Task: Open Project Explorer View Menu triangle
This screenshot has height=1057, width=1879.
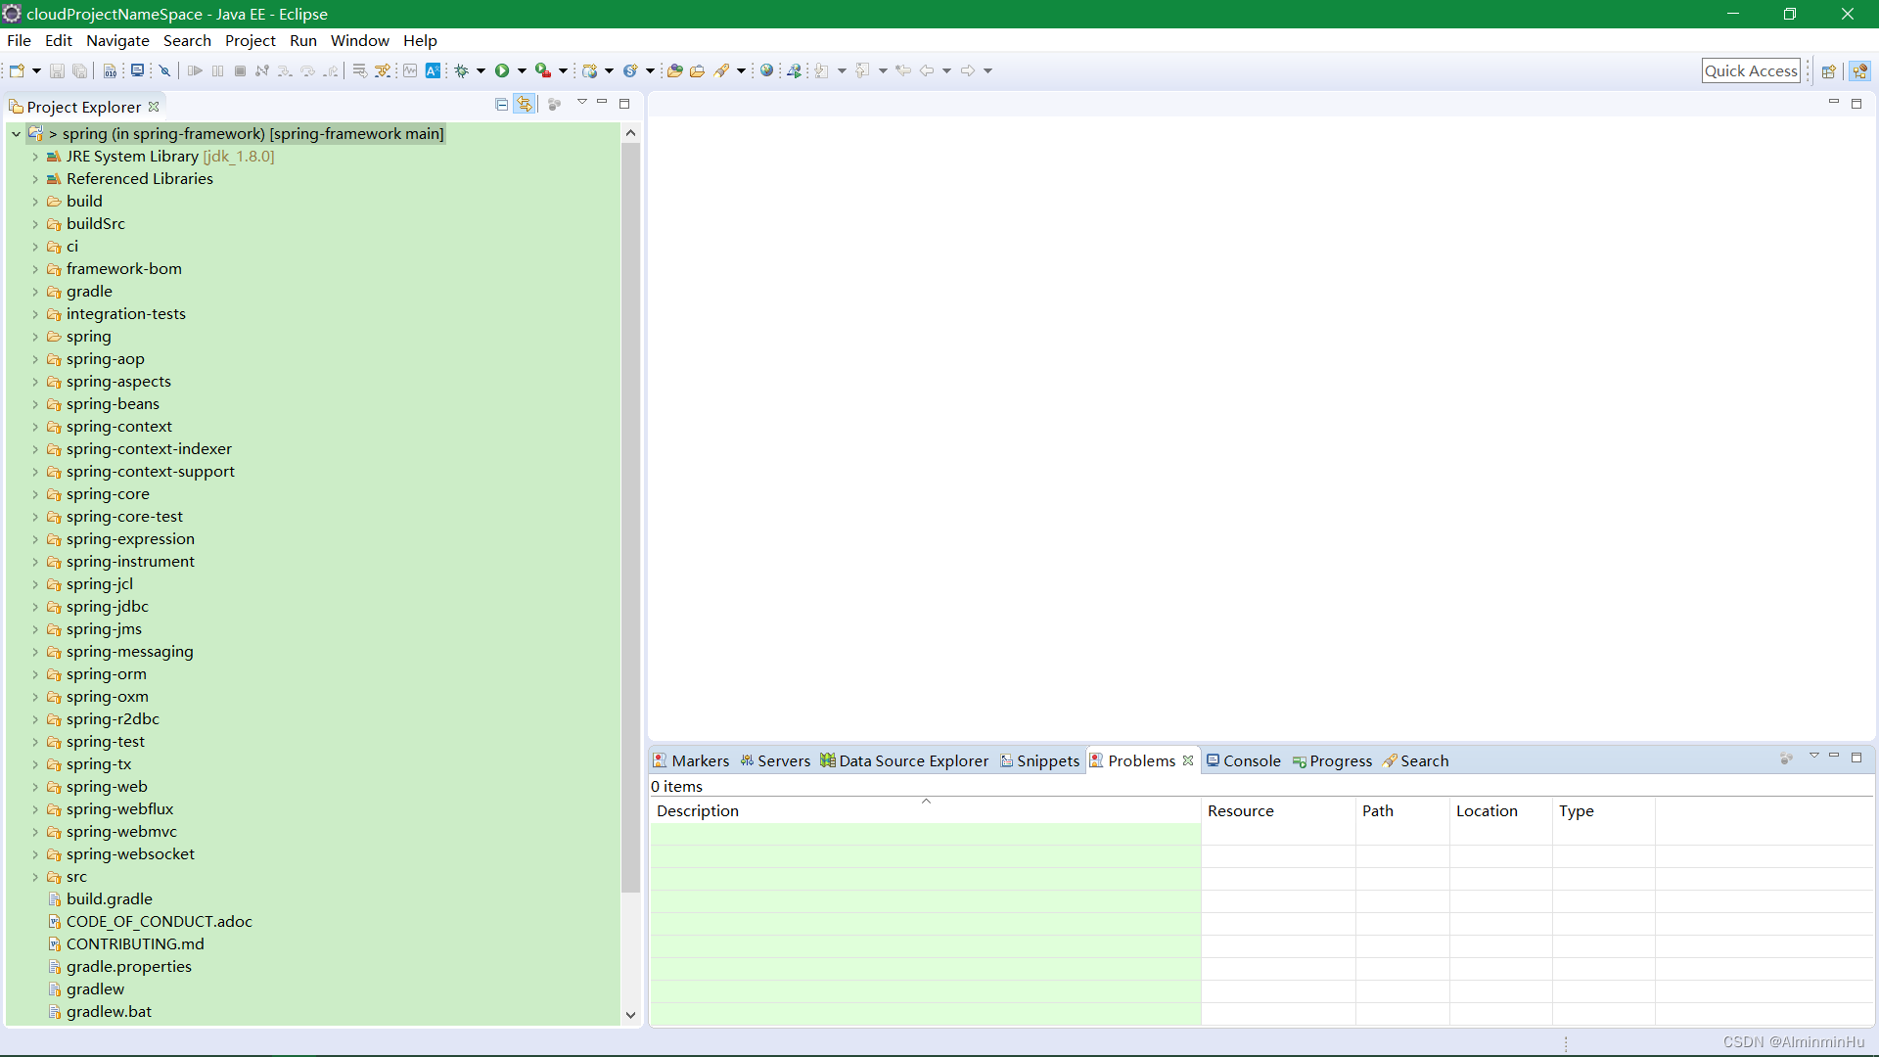Action: pos(582,102)
